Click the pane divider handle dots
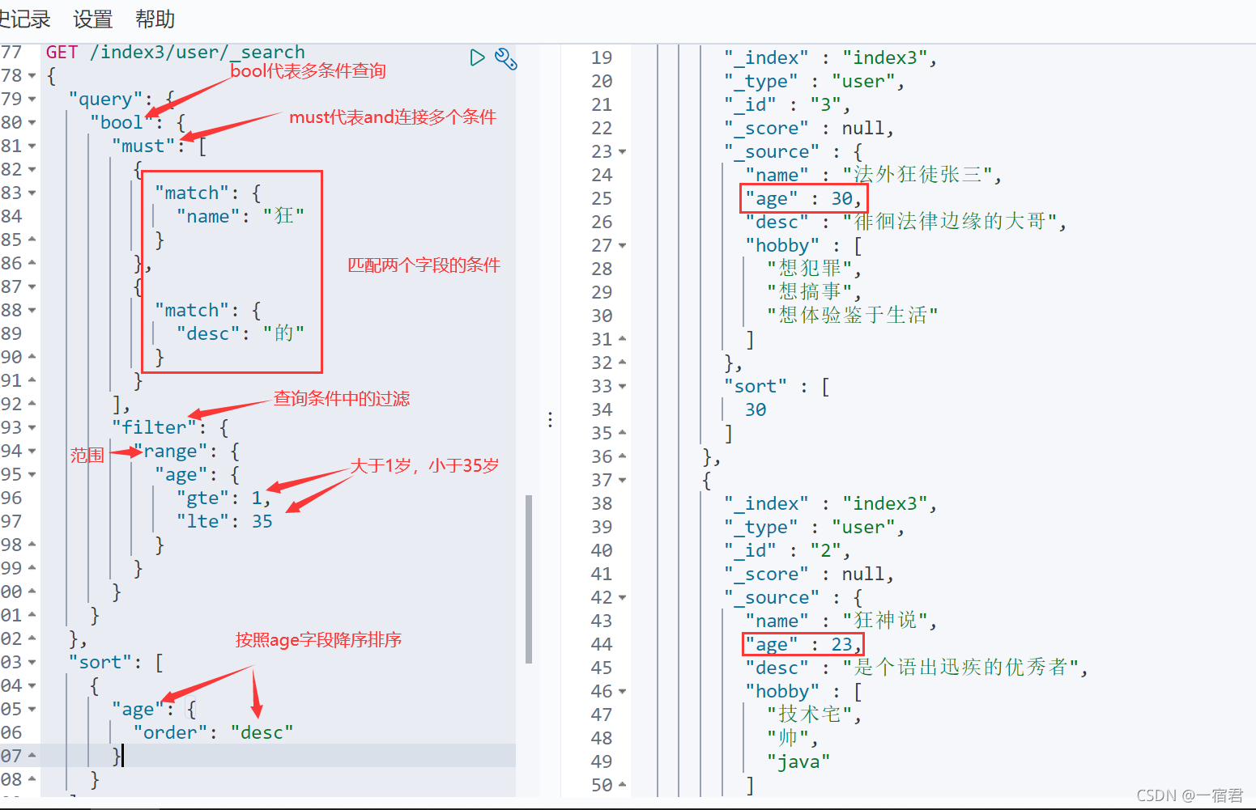 pyautogui.click(x=550, y=419)
